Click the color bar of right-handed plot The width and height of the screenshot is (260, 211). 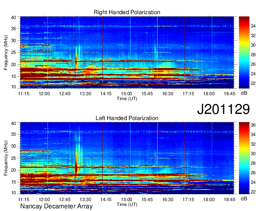244,52
